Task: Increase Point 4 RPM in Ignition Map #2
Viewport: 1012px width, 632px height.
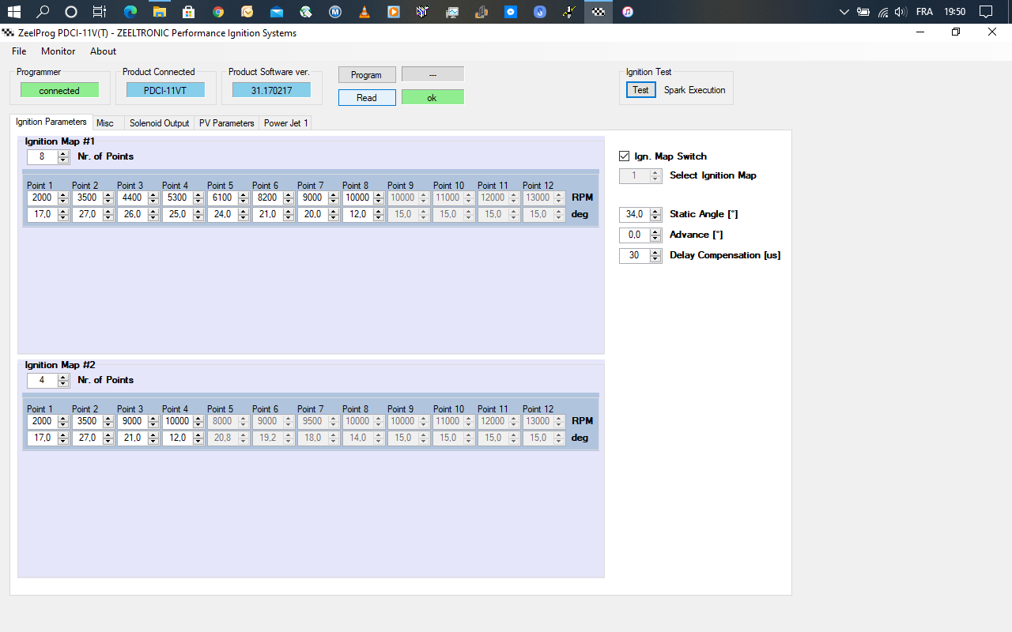Action: [198, 419]
